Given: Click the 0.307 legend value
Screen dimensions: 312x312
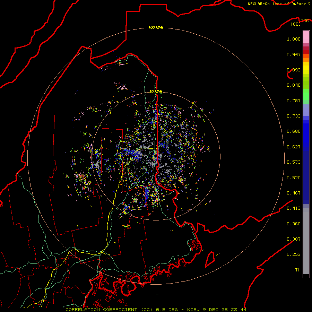Looking at the screenshot, I should pos(294,239).
